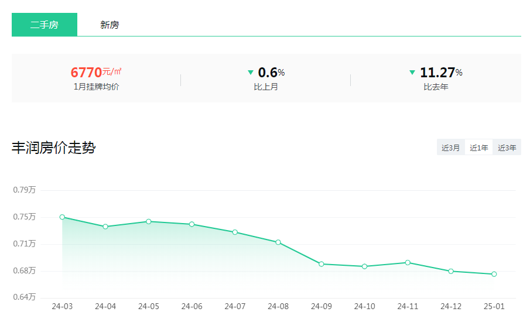Image resolution: width=530 pixels, height=322 pixels.
Task: Click the green down arrow beside 11.27%
Action: (x=412, y=73)
